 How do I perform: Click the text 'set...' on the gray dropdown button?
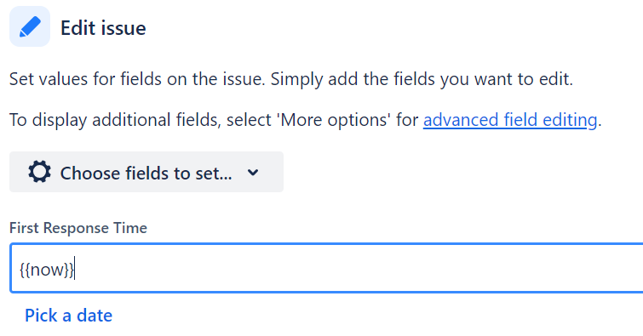[x=214, y=173]
